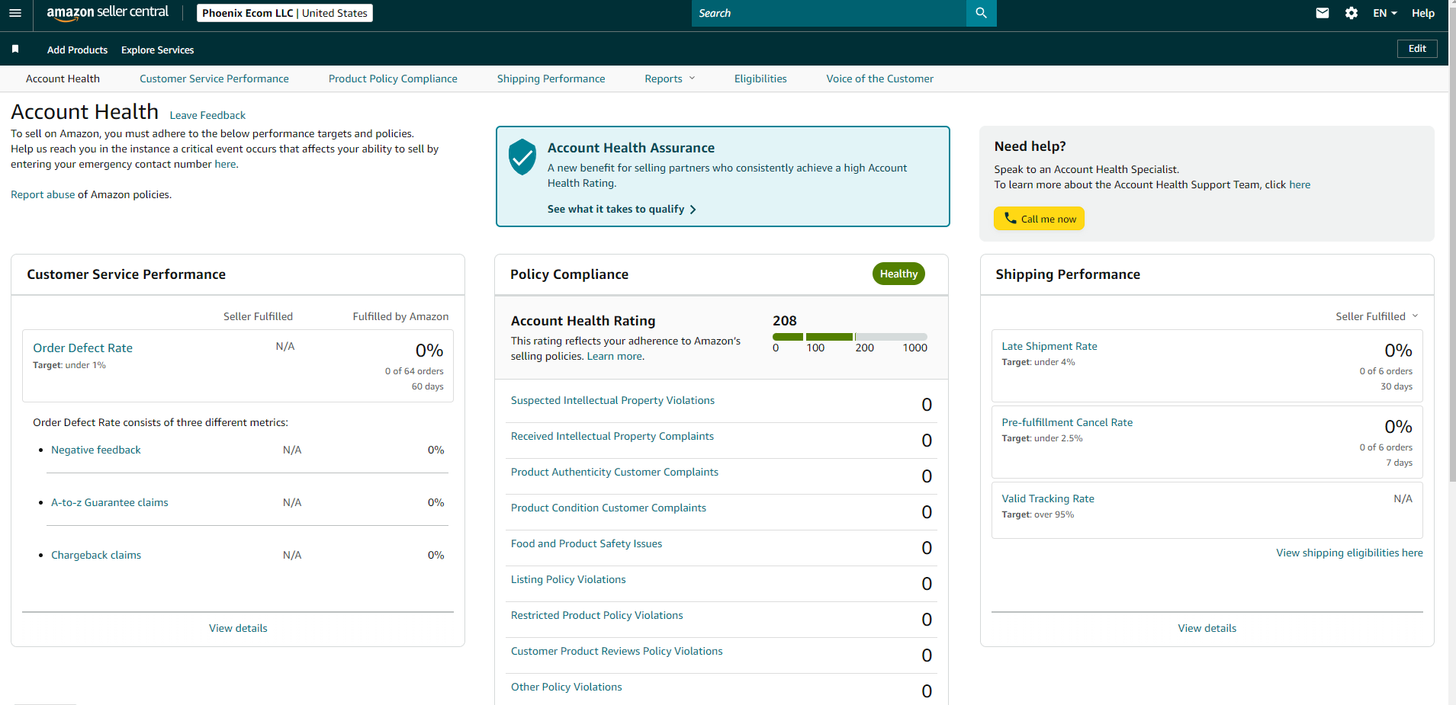Open the Chargeback claims link
Image resolution: width=1456 pixels, height=705 pixels.
click(x=96, y=555)
